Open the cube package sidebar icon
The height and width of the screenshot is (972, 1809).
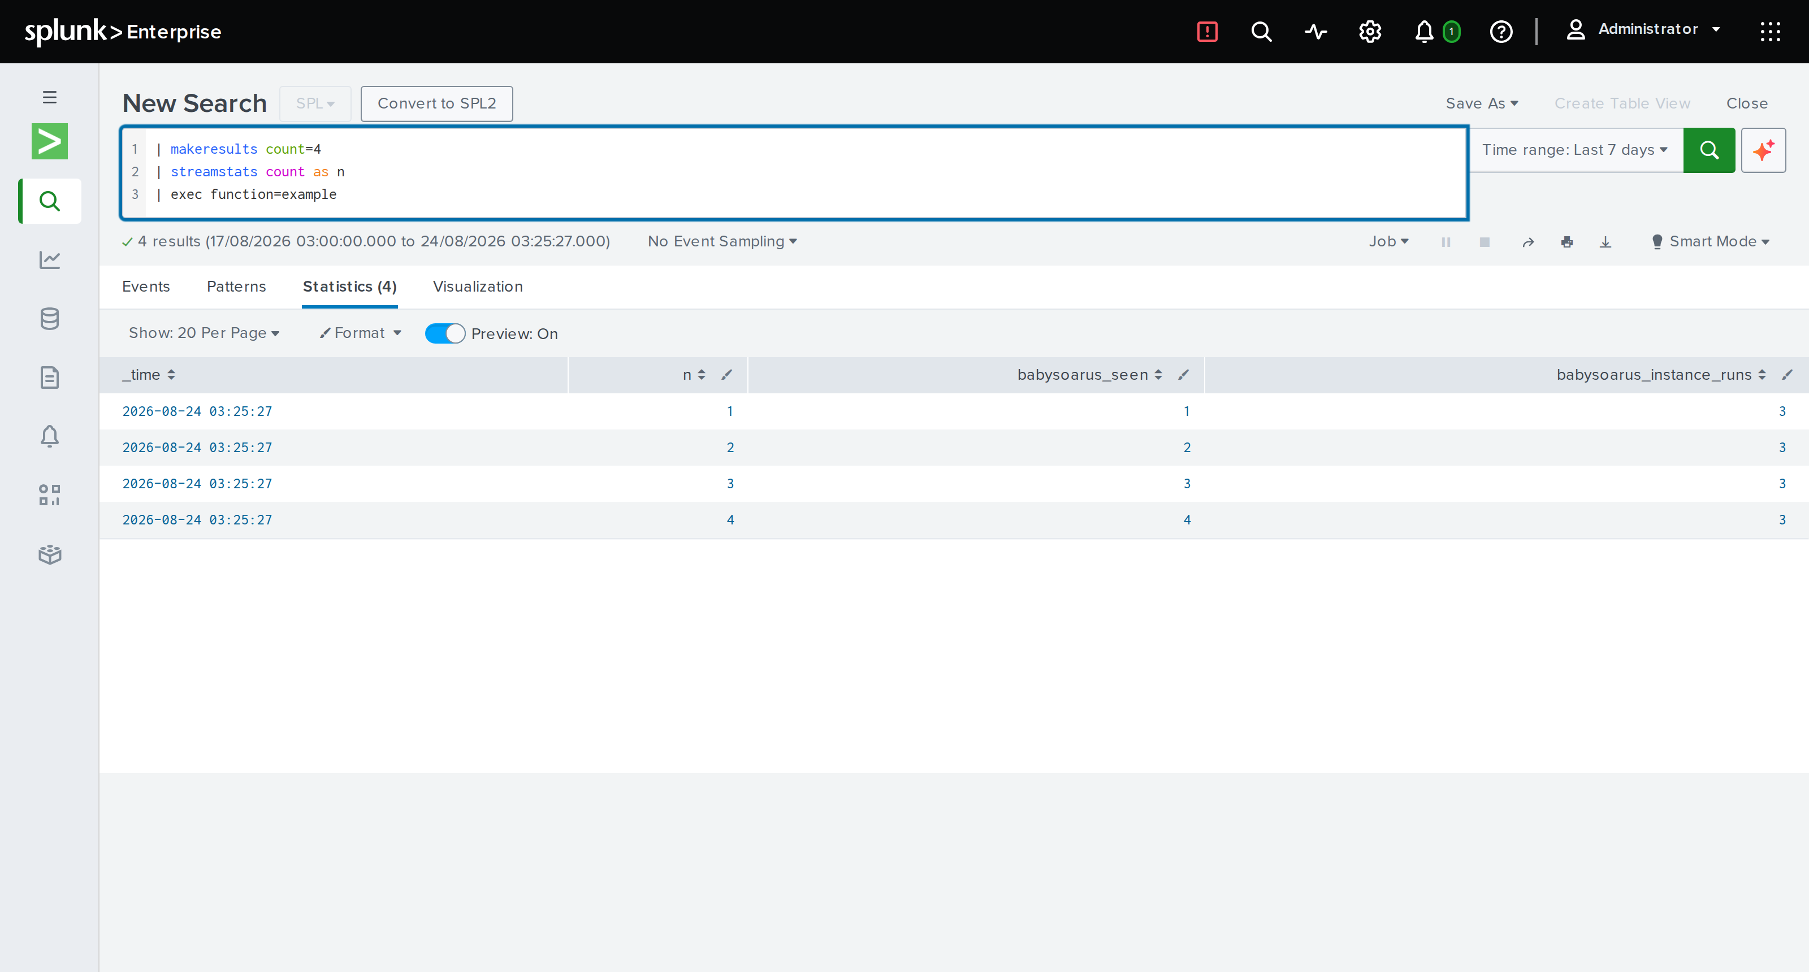(x=49, y=554)
